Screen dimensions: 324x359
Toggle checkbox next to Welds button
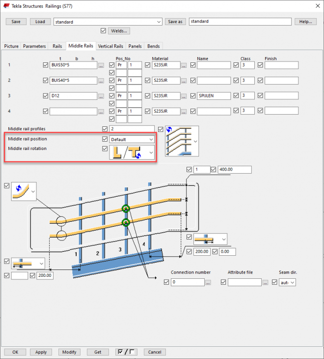coord(103,30)
